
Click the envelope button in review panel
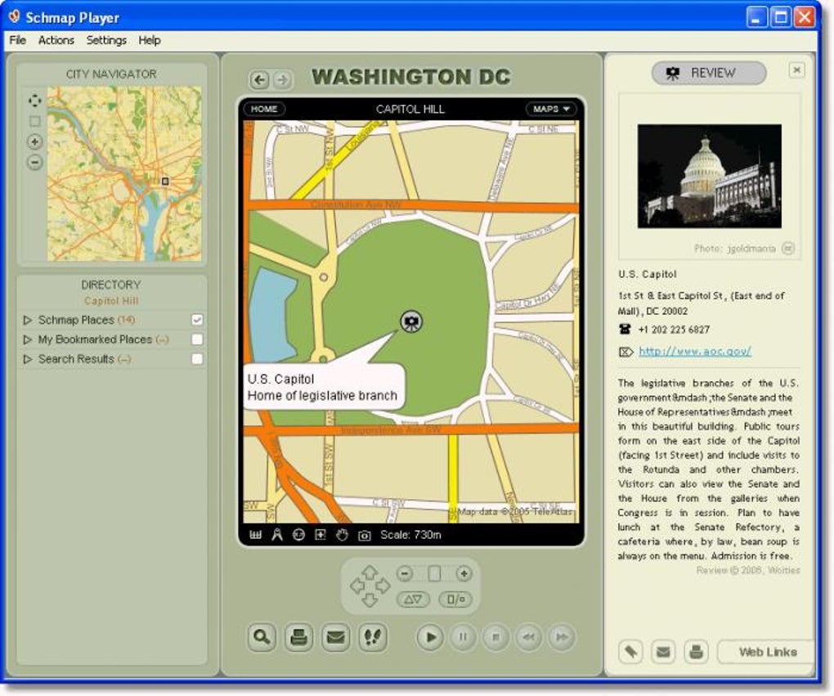tap(663, 651)
